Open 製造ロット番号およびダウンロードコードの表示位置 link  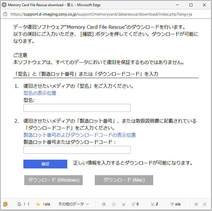(80, 135)
